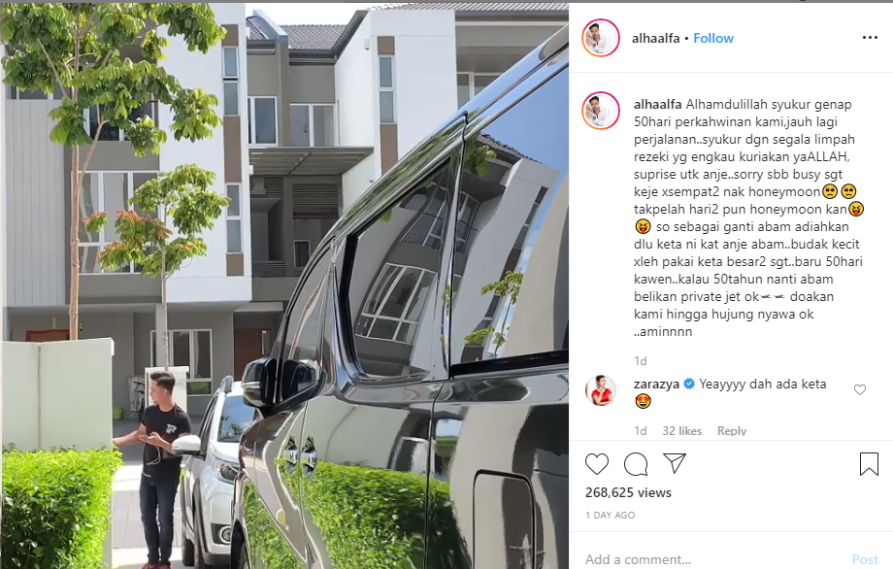Like the post with the heart icon
The image size is (893, 569).
597,464
